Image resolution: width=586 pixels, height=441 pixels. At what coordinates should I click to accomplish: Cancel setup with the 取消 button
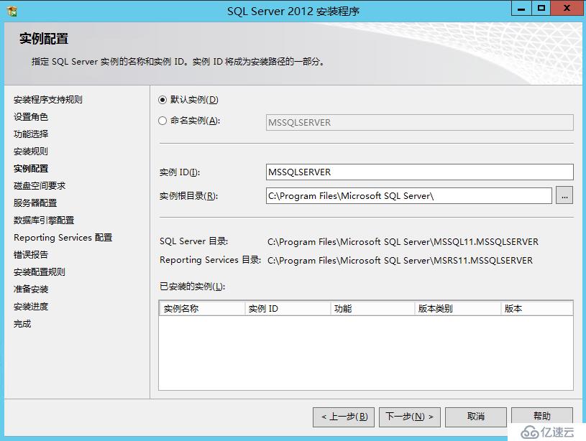[476, 417]
